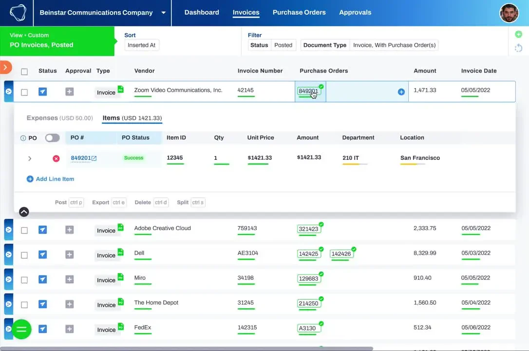Click purchase order tag 142426

tap(341, 254)
